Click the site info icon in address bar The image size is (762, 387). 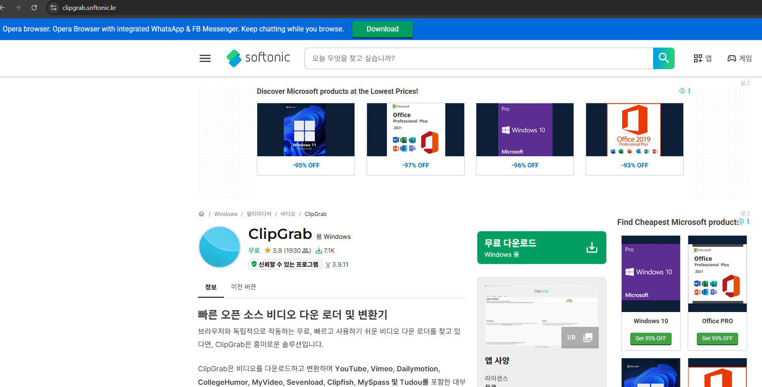(x=54, y=8)
